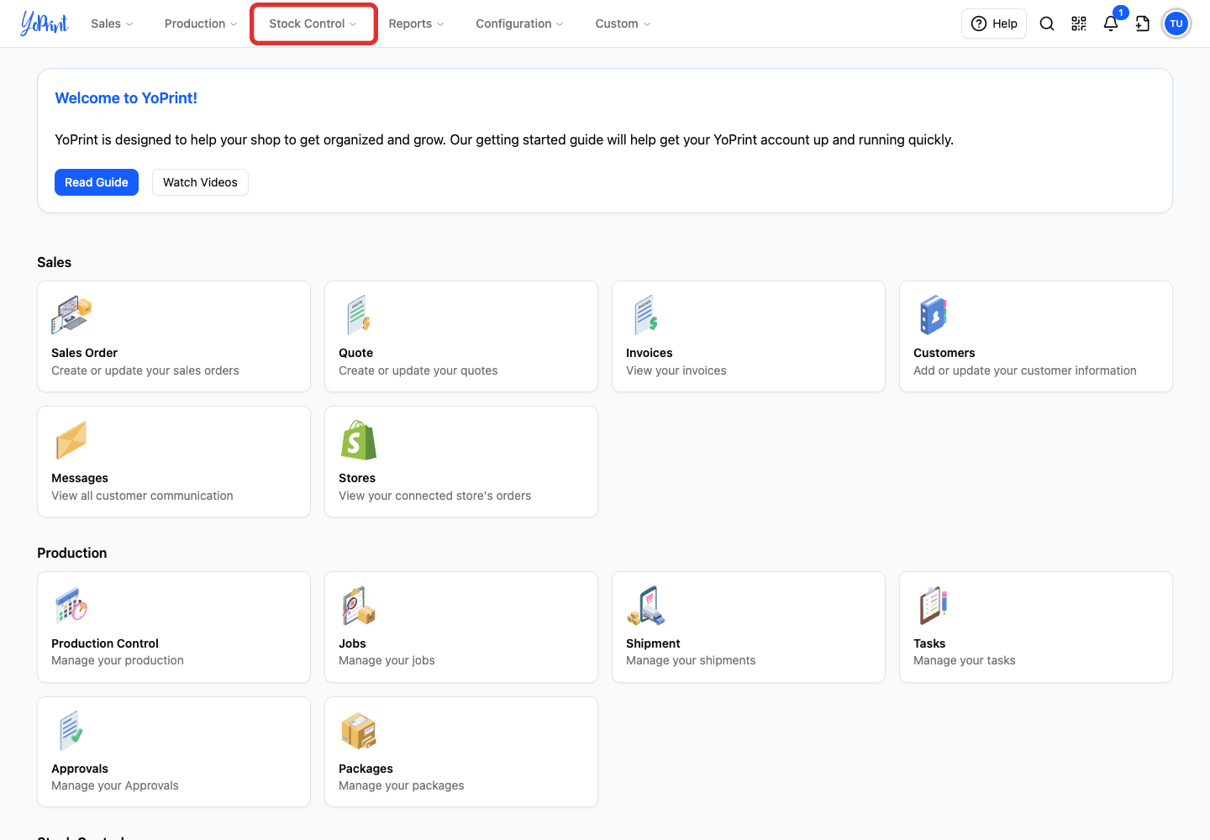Click the Jobs card icon
The width and height of the screenshot is (1210, 840).
coord(359,606)
